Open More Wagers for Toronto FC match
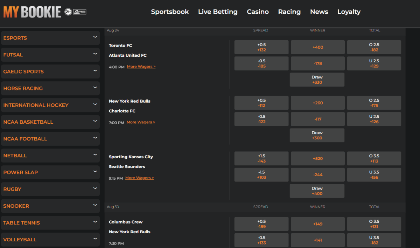420x248 pixels. [141, 67]
